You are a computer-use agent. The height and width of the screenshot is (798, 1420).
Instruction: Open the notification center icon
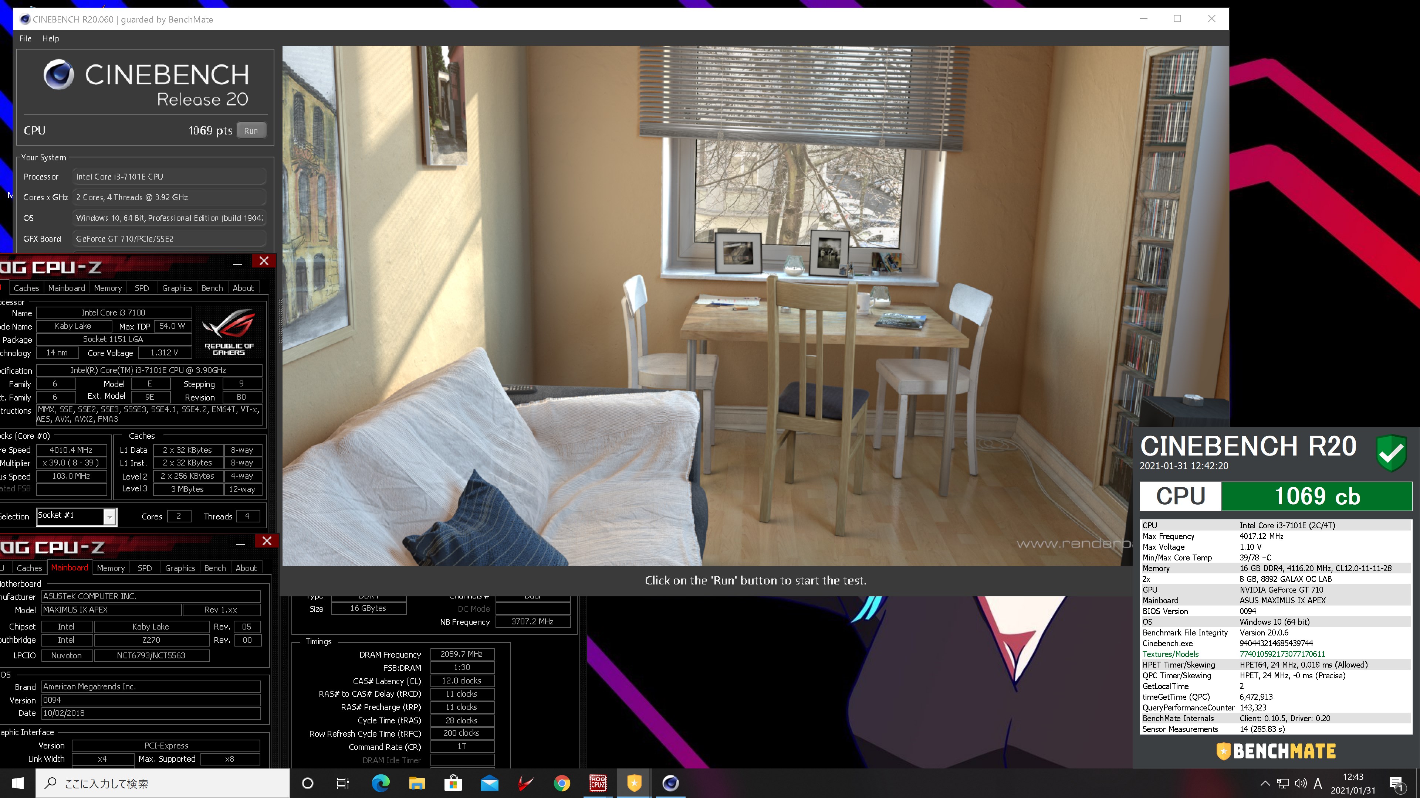(x=1396, y=784)
